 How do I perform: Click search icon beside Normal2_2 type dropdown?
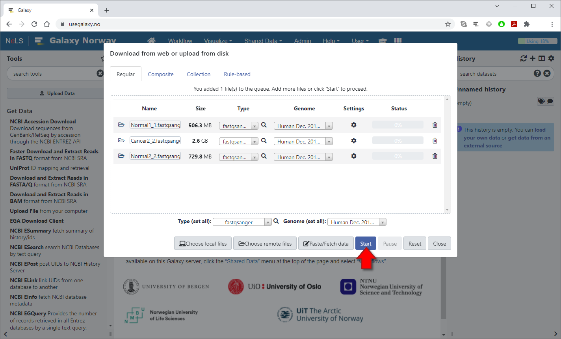[264, 156]
